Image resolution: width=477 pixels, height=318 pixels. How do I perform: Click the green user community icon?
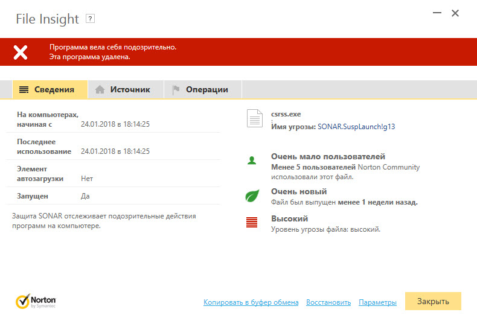pyautogui.click(x=252, y=161)
